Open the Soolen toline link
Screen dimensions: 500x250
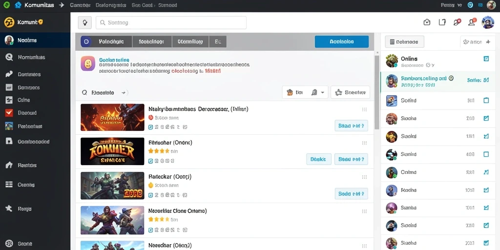tap(114, 60)
